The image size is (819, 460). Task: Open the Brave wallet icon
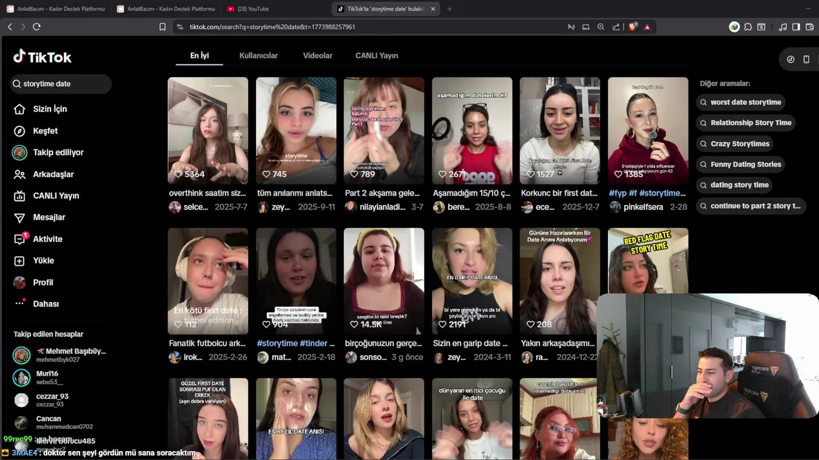coord(809,27)
